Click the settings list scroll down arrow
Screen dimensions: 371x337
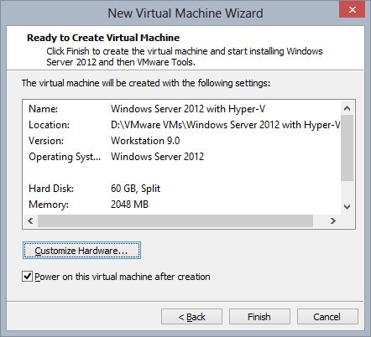pyautogui.click(x=347, y=207)
